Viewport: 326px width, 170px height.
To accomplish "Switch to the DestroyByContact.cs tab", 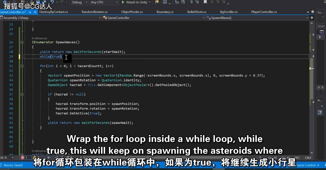I will click(54, 12).
